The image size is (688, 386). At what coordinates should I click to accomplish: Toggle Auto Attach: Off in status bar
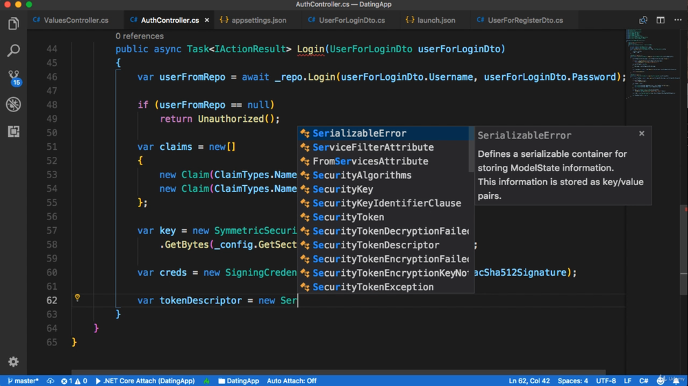click(291, 380)
